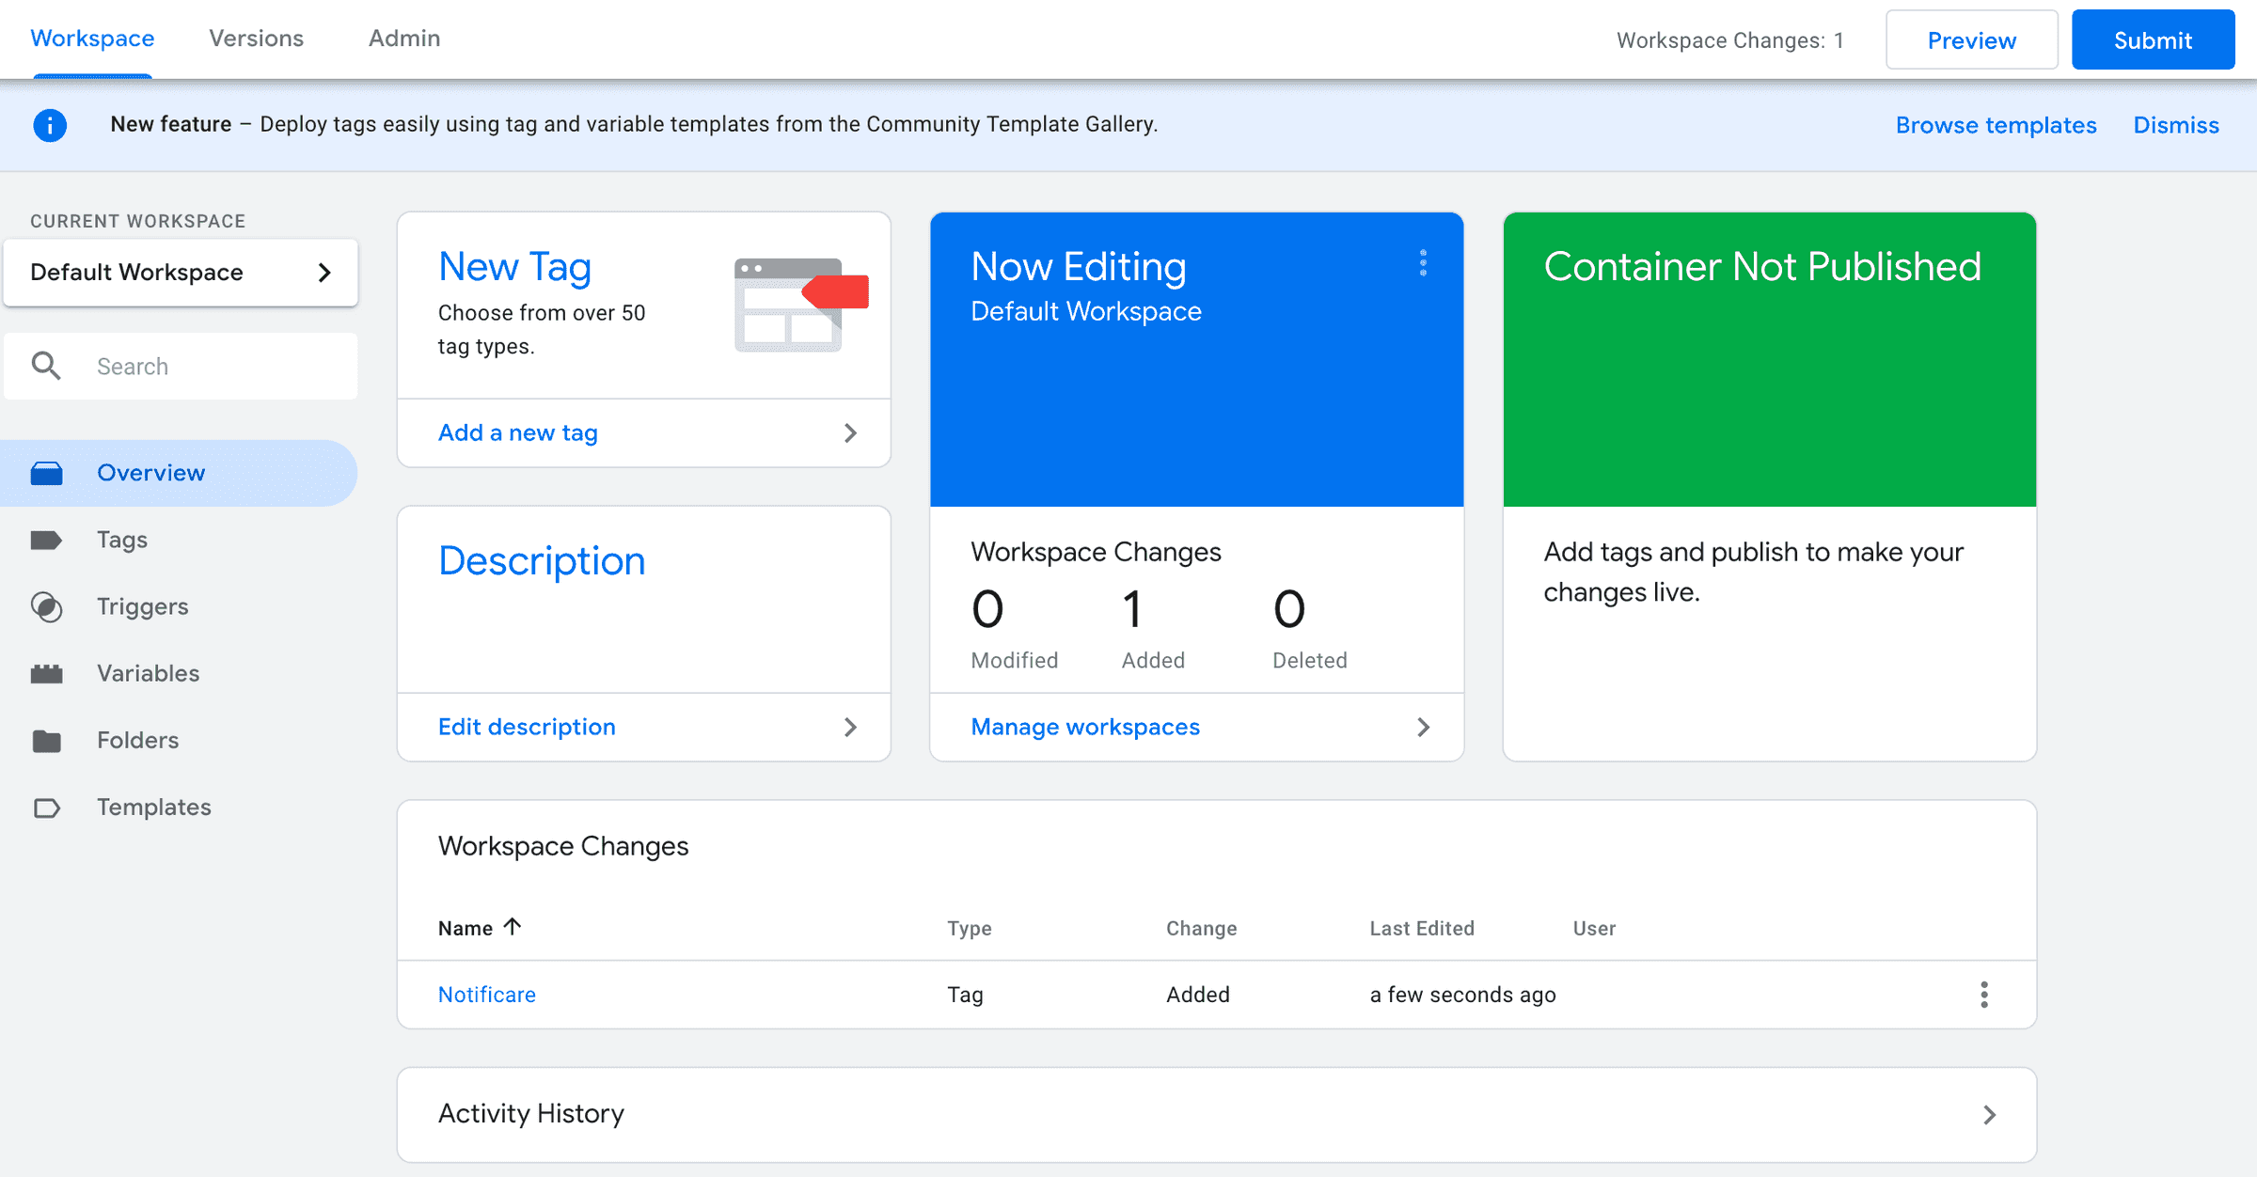Click into the Search field
Viewport: 2257px width, 1177px height.
(181, 366)
